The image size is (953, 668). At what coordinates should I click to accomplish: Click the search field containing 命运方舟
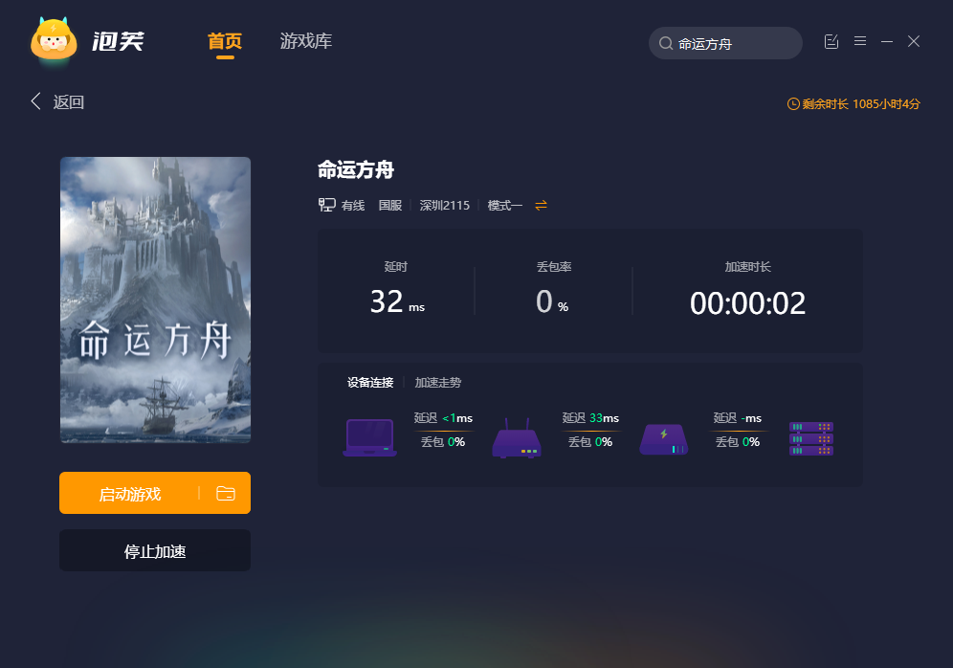pos(725,43)
